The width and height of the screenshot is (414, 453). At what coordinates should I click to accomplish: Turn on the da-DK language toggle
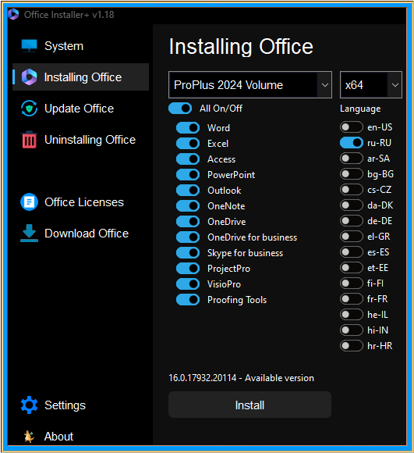click(352, 205)
